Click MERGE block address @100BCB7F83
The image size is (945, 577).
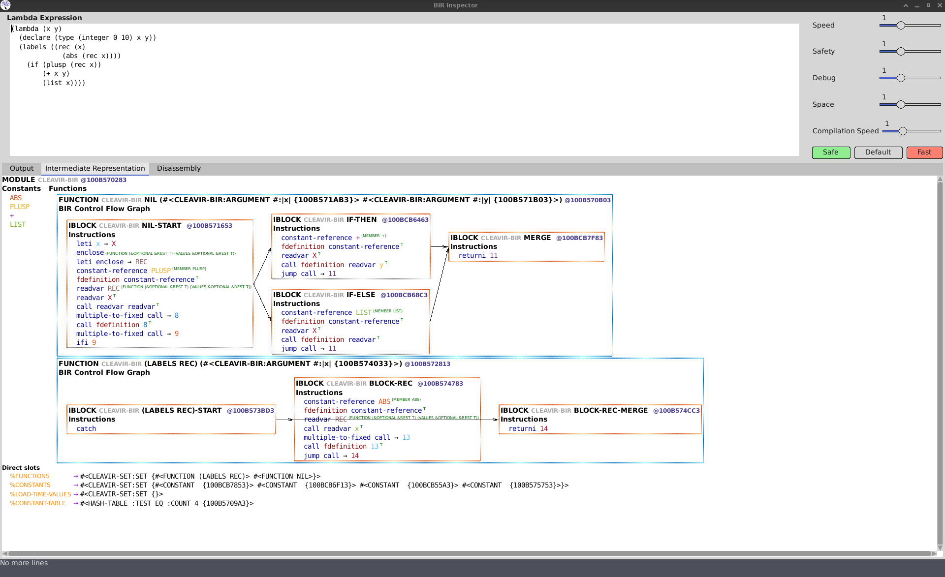(x=579, y=238)
